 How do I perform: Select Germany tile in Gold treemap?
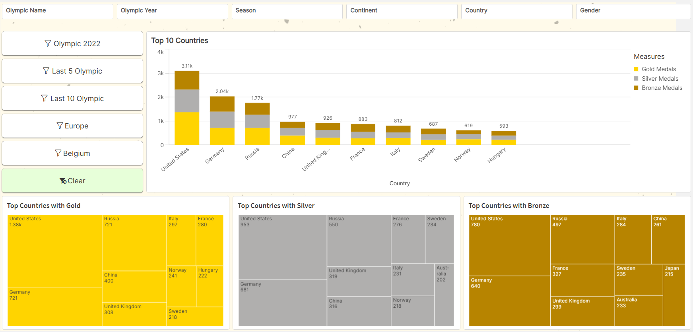coord(54,307)
